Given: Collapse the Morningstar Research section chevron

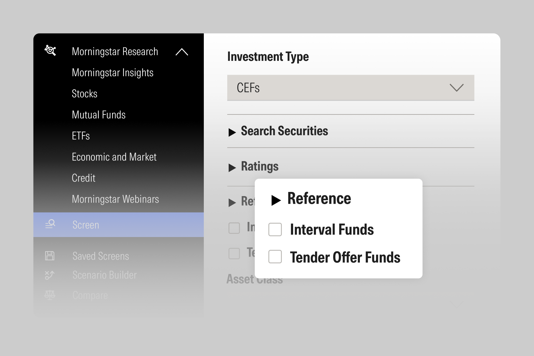Looking at the screenshot, I should click(x=182, y=52).
